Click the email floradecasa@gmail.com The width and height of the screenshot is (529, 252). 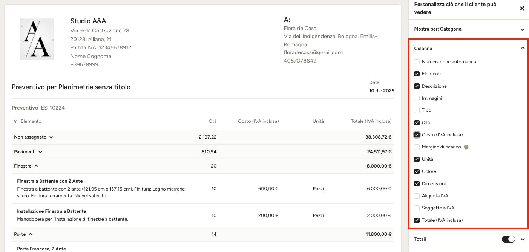(x=313, y=52)
